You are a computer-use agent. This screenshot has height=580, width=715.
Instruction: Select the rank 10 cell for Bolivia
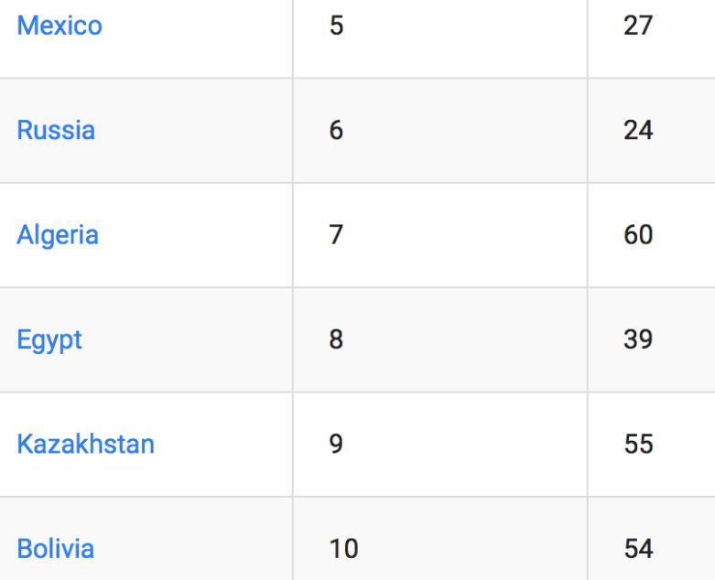[343, 549]
